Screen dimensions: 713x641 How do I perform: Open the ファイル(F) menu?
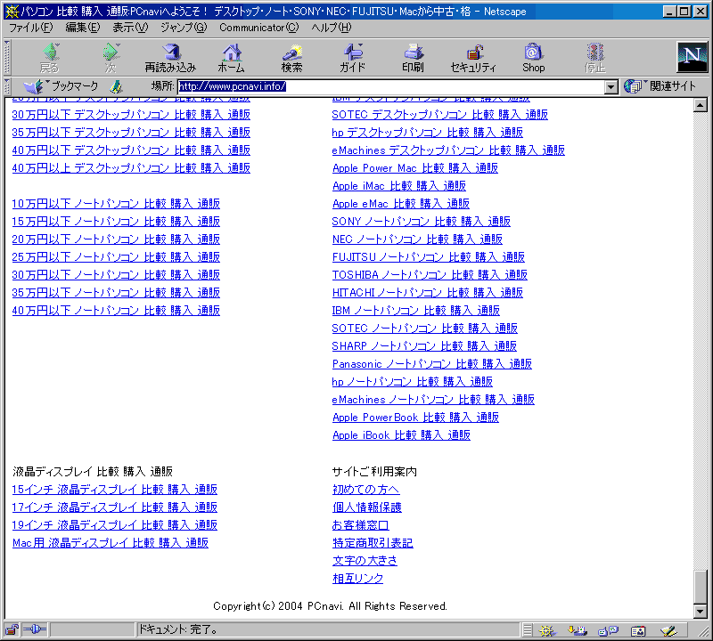pyautogui.click(x=31, y=28)
